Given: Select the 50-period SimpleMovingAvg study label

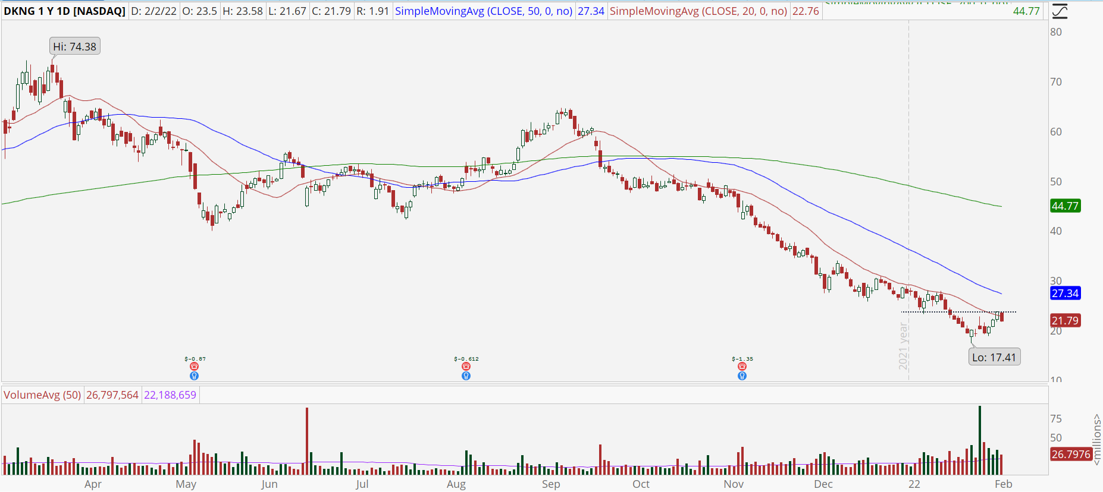Looking at the screenshot, I should click(484, 11).
